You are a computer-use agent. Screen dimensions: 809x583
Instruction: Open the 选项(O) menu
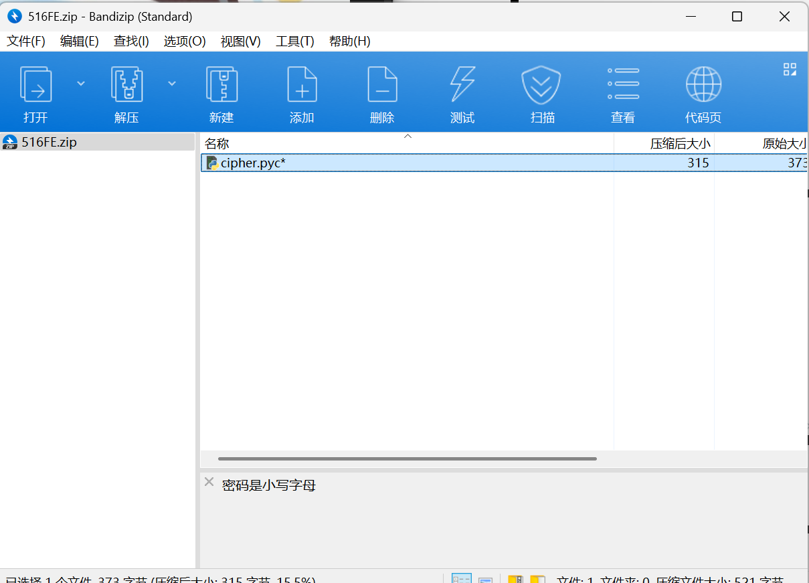tap(184, 41)
